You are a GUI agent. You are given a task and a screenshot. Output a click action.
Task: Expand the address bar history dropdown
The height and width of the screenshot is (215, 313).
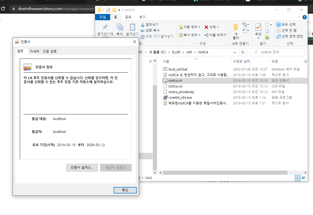click(235, 52)
